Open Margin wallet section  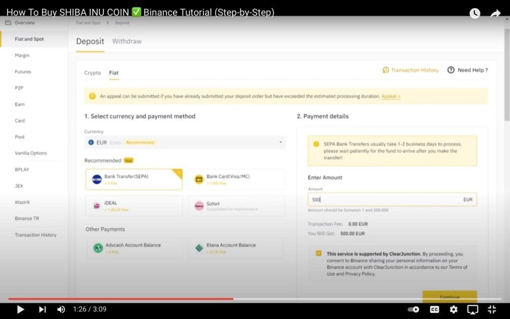click(x=22, y=55)
